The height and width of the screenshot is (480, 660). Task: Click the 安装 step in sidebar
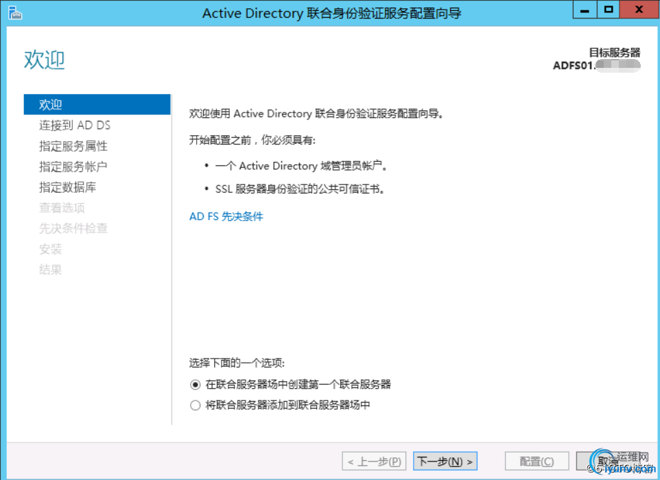coord(51,249)
